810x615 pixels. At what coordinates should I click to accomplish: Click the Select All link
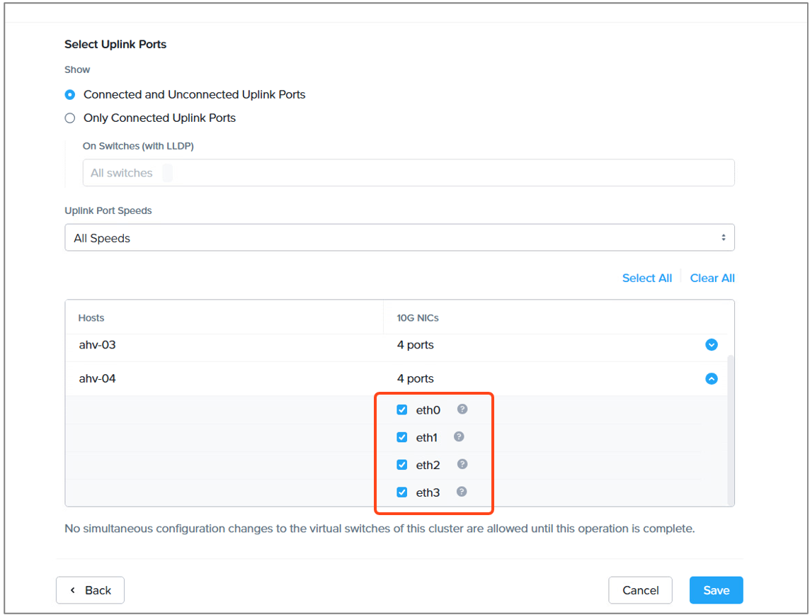pyautogui.click(x=646, y=278)
